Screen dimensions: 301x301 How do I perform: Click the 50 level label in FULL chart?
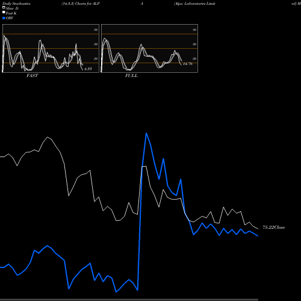194,44
